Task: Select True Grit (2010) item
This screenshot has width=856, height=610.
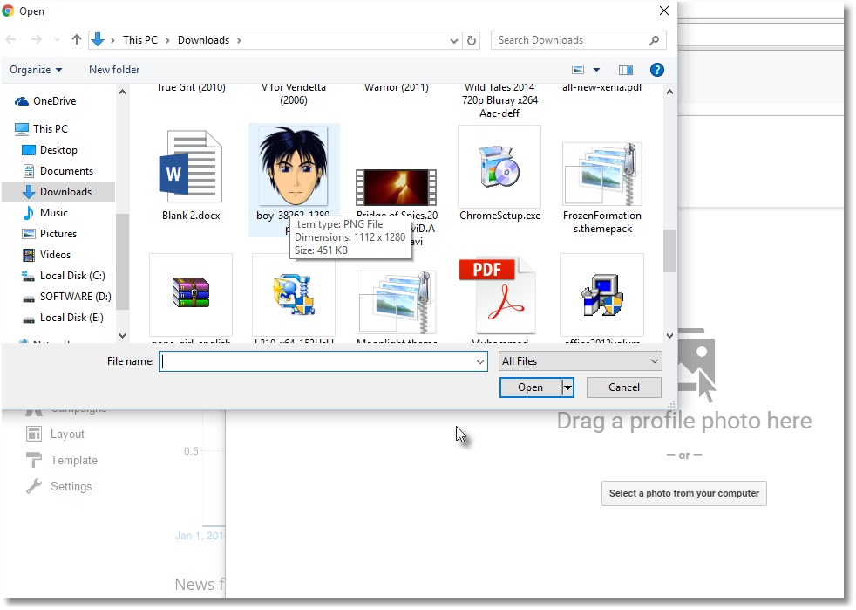Action: pyautogui.click(x=191, y=87)
